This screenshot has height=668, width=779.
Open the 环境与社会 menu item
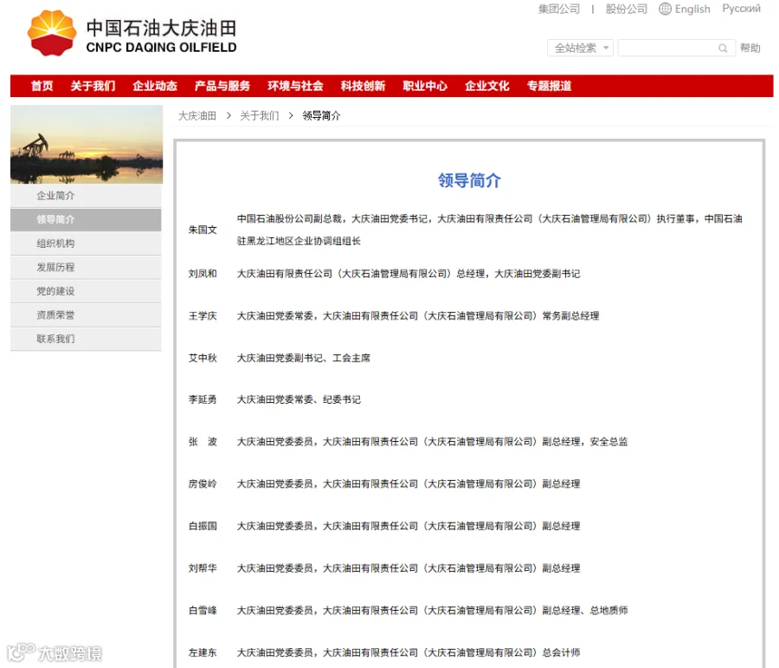pyautogui.click(x=295, y=86)
